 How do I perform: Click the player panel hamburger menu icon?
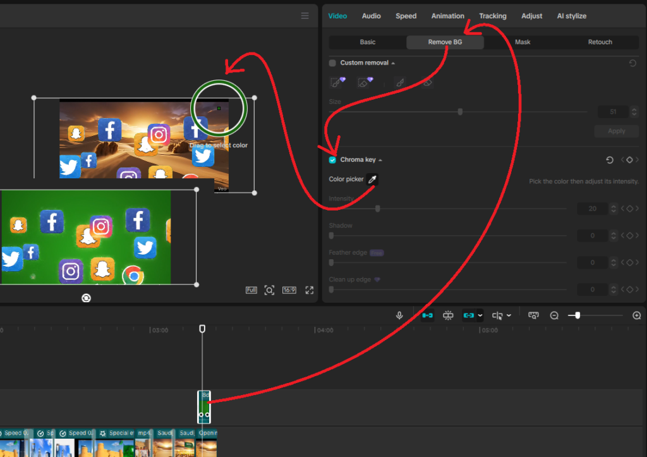(x=305, y=16)
